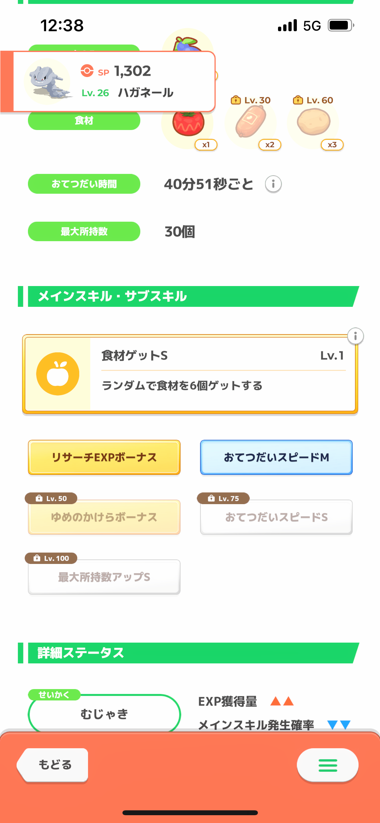Tap the locked ゆめのかけらボーナス skill
The width and height of the screenshot is (380, 823).
pyautogui.click(x=104, y=517)
